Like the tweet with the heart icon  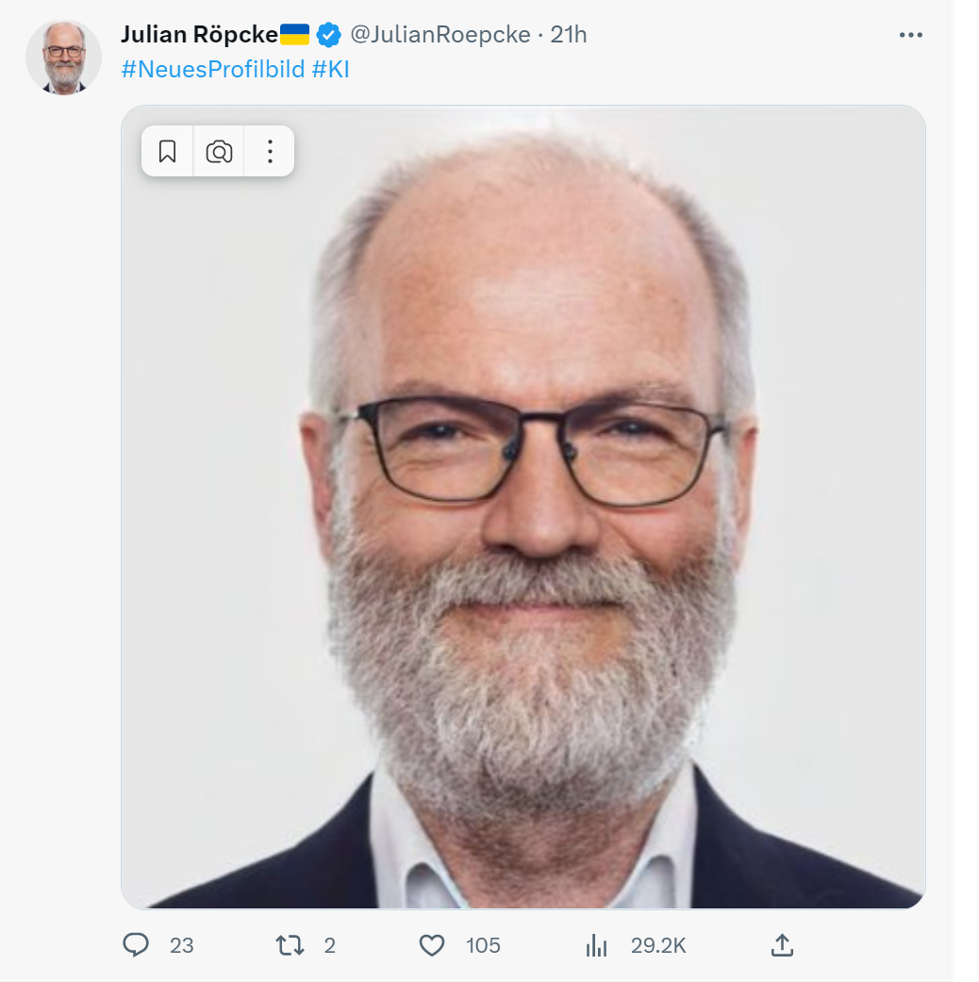coord(432,945)
